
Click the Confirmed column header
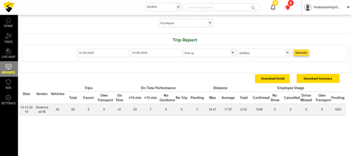(261, 98)
